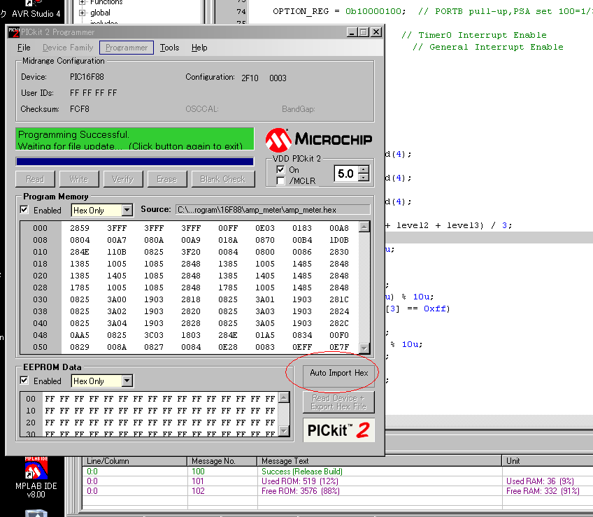This screenshot has height=517, width=593.
Task: Click Program Memory scrollbar down arrow
Action: (x=364, y=348)
